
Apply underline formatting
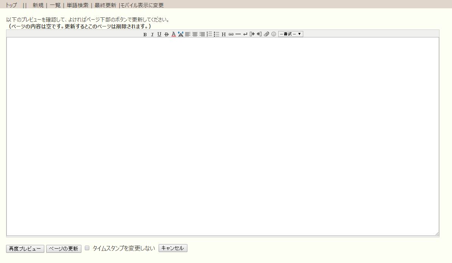pos(159,34)
